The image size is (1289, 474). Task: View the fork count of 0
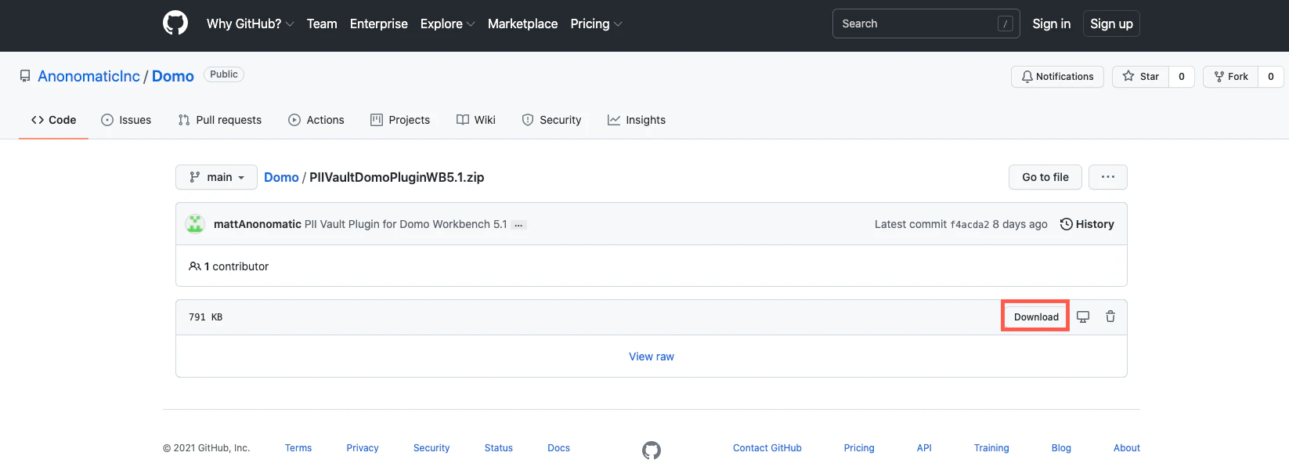coord(1271,76)
